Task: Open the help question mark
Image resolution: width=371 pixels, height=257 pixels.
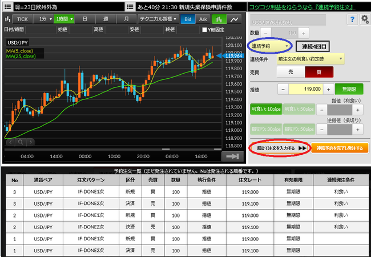Action: [x=352, y=19]
